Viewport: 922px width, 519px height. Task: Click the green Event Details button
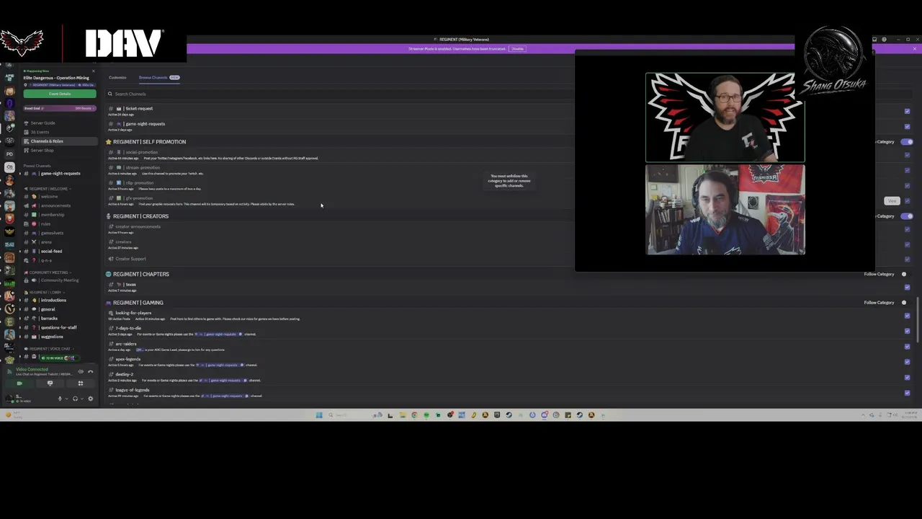(x=60, y=94)
